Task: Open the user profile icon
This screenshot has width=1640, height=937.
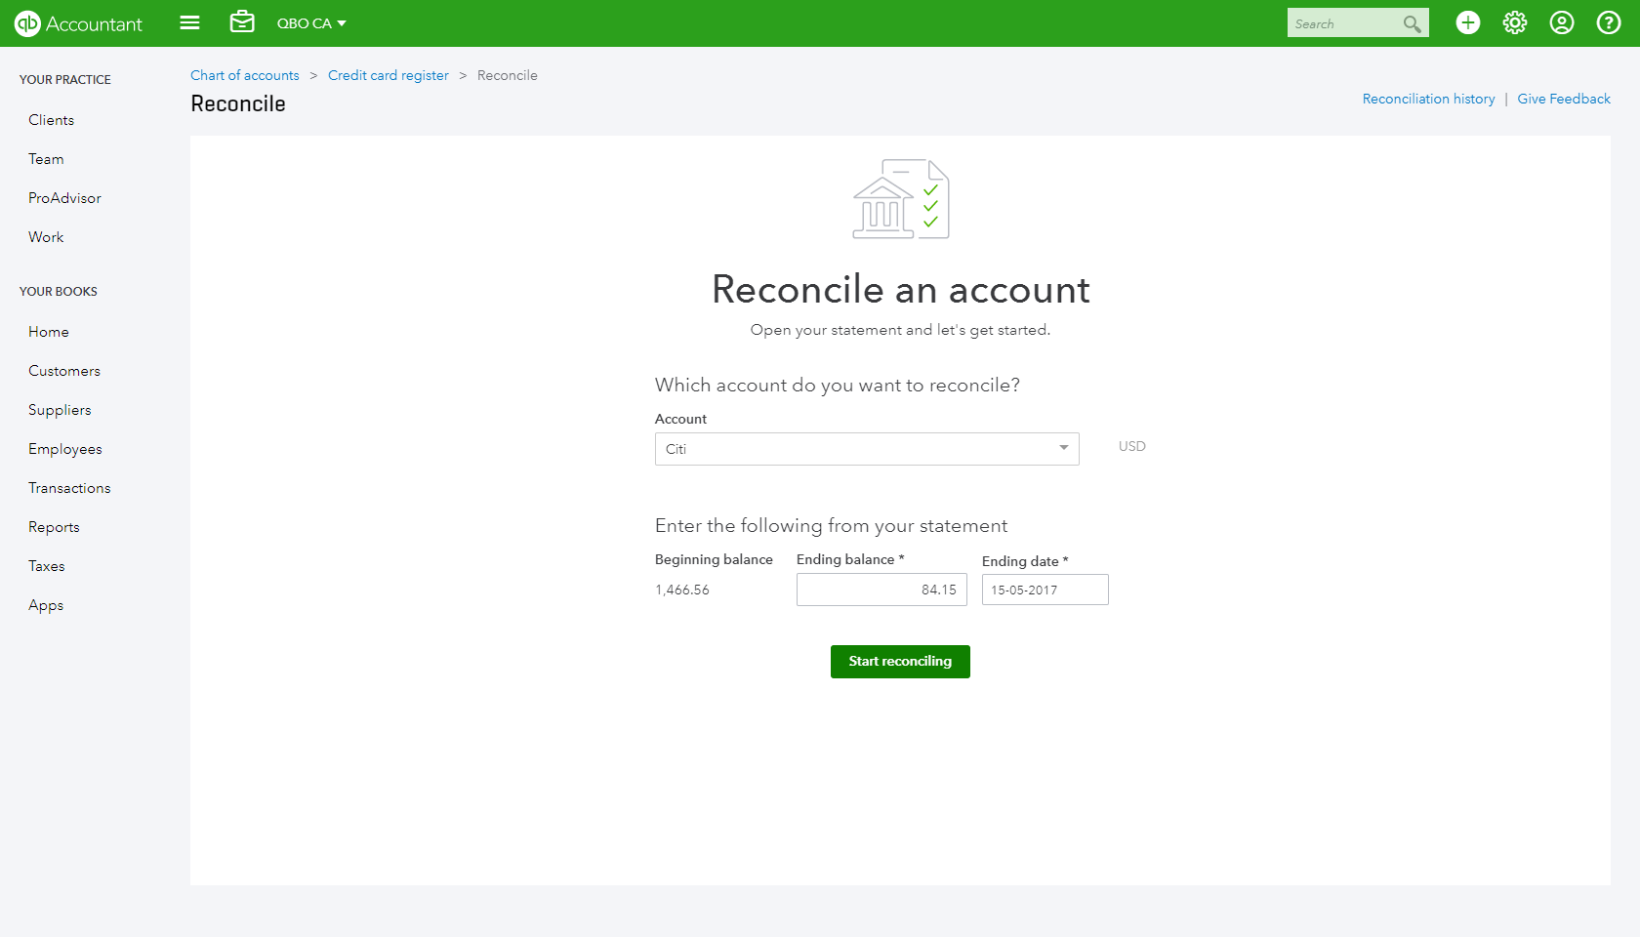Action: tap(1561, 22)
